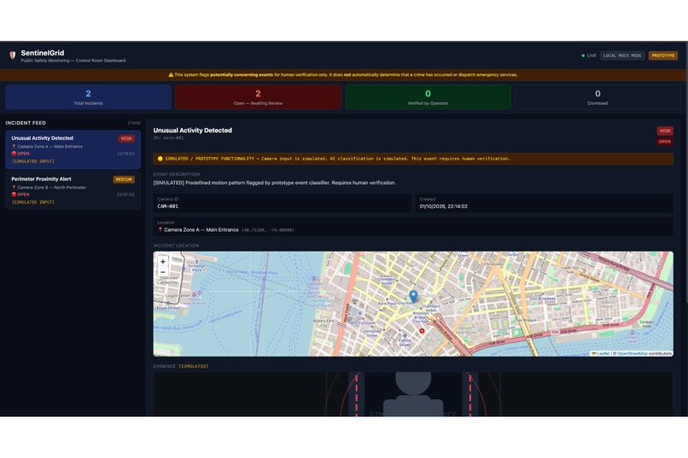
Task: Click the INCIDENT FEED heading
Action: (26, 123)
